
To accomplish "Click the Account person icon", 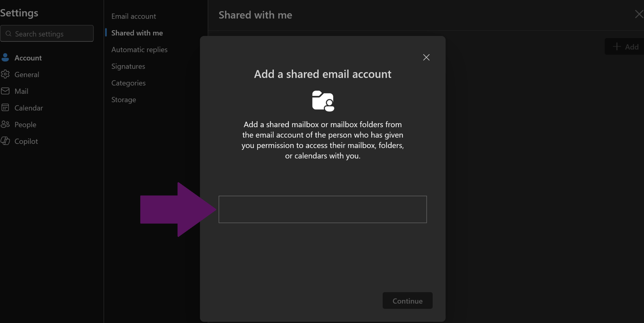I will (x=5, y=57).
